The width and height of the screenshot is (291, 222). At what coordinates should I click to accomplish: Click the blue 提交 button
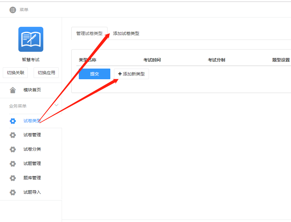(94, 74)
